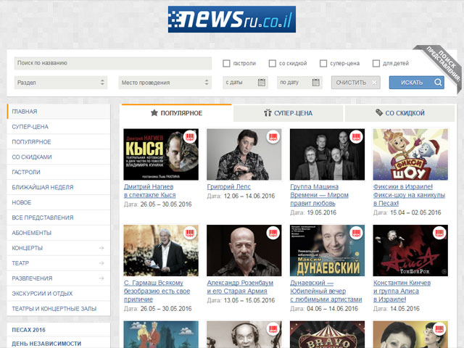Click the gift icon of СУПЕР-ЦЕНА tab

pos(268,113)
